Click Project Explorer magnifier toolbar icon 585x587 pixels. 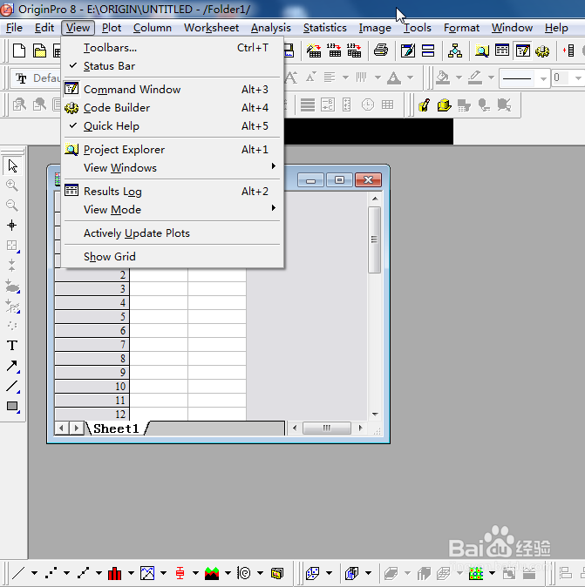click(482, 51)
